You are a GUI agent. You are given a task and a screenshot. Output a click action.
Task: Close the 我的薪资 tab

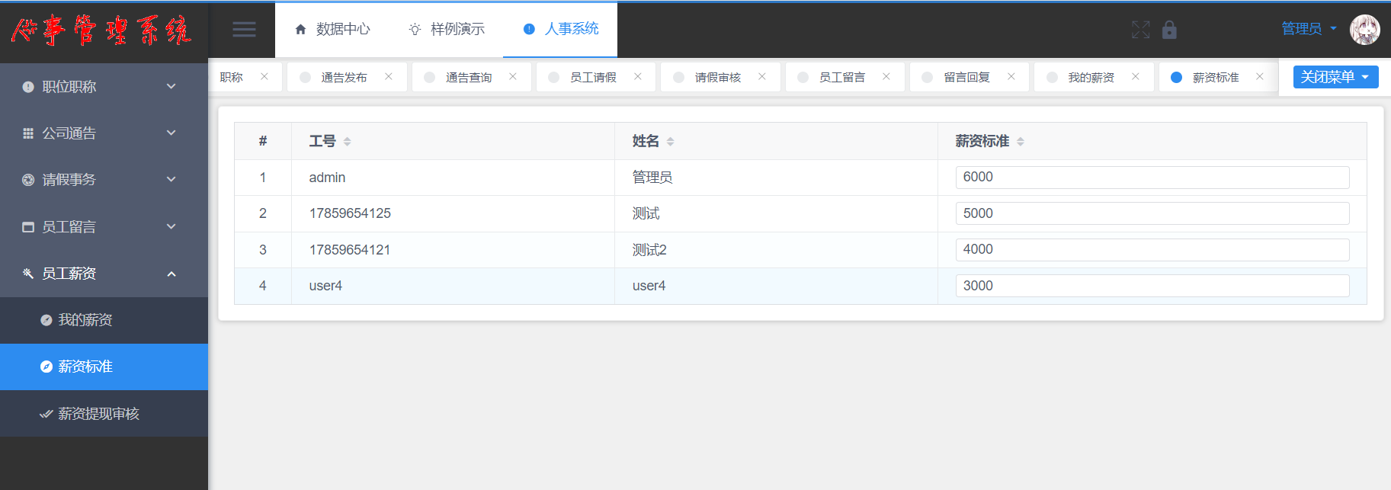(x=1136, y=76)
